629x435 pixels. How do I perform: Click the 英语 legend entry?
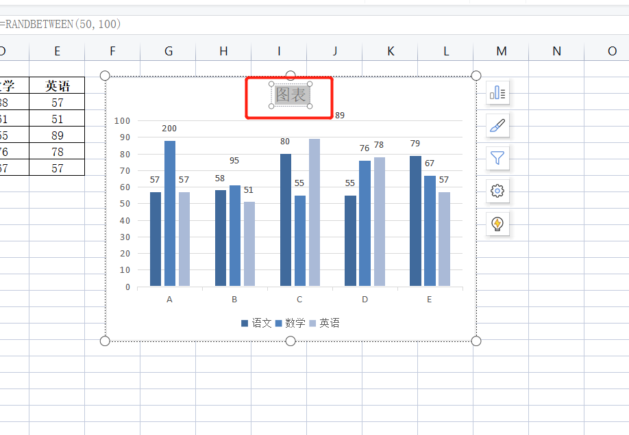(325, 323)
